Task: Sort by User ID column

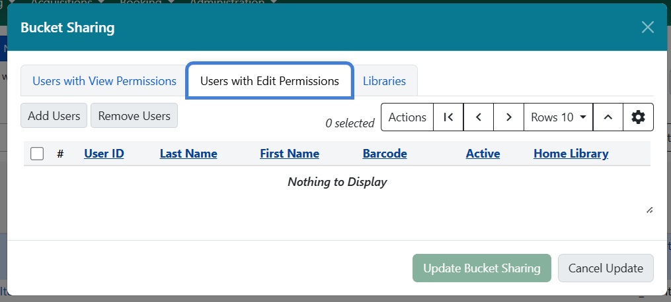Action: pos(104,154)
